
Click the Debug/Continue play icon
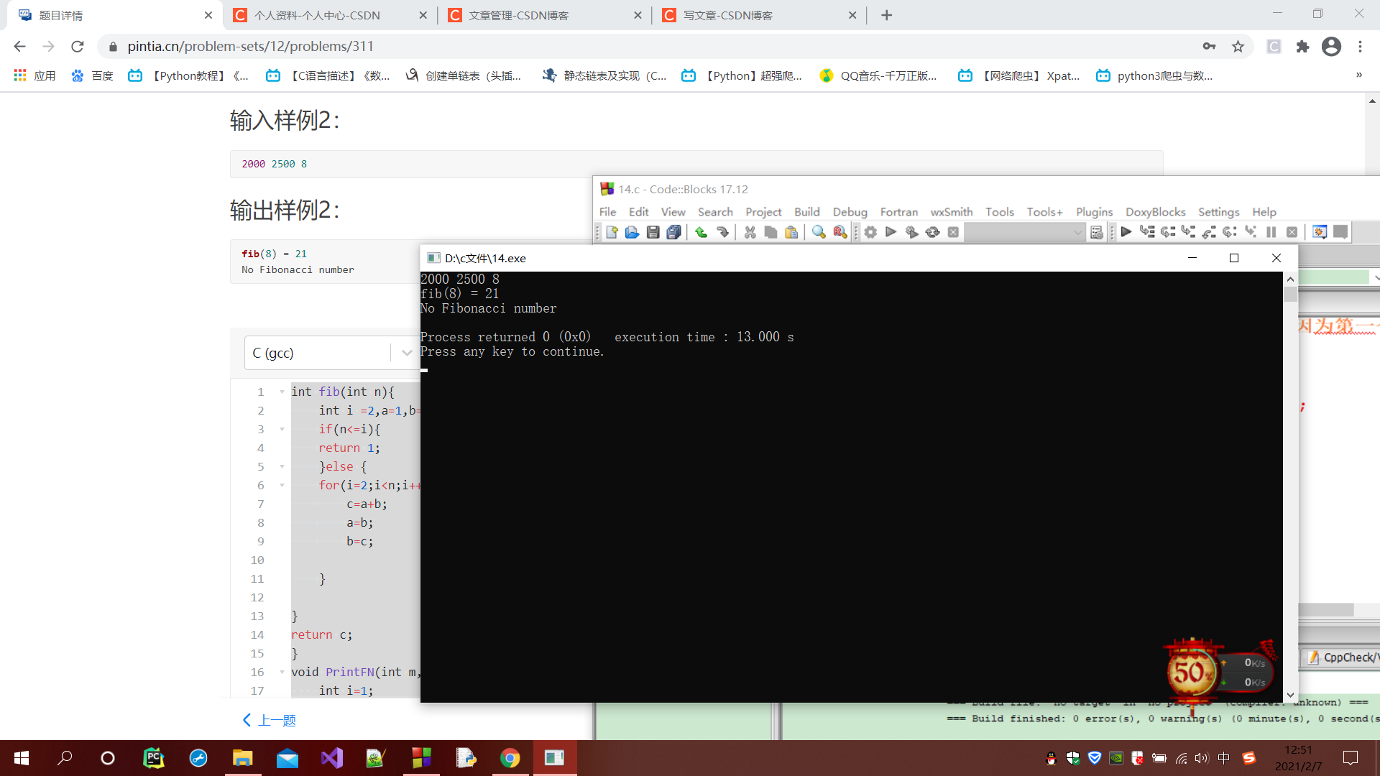[1126, 232]
